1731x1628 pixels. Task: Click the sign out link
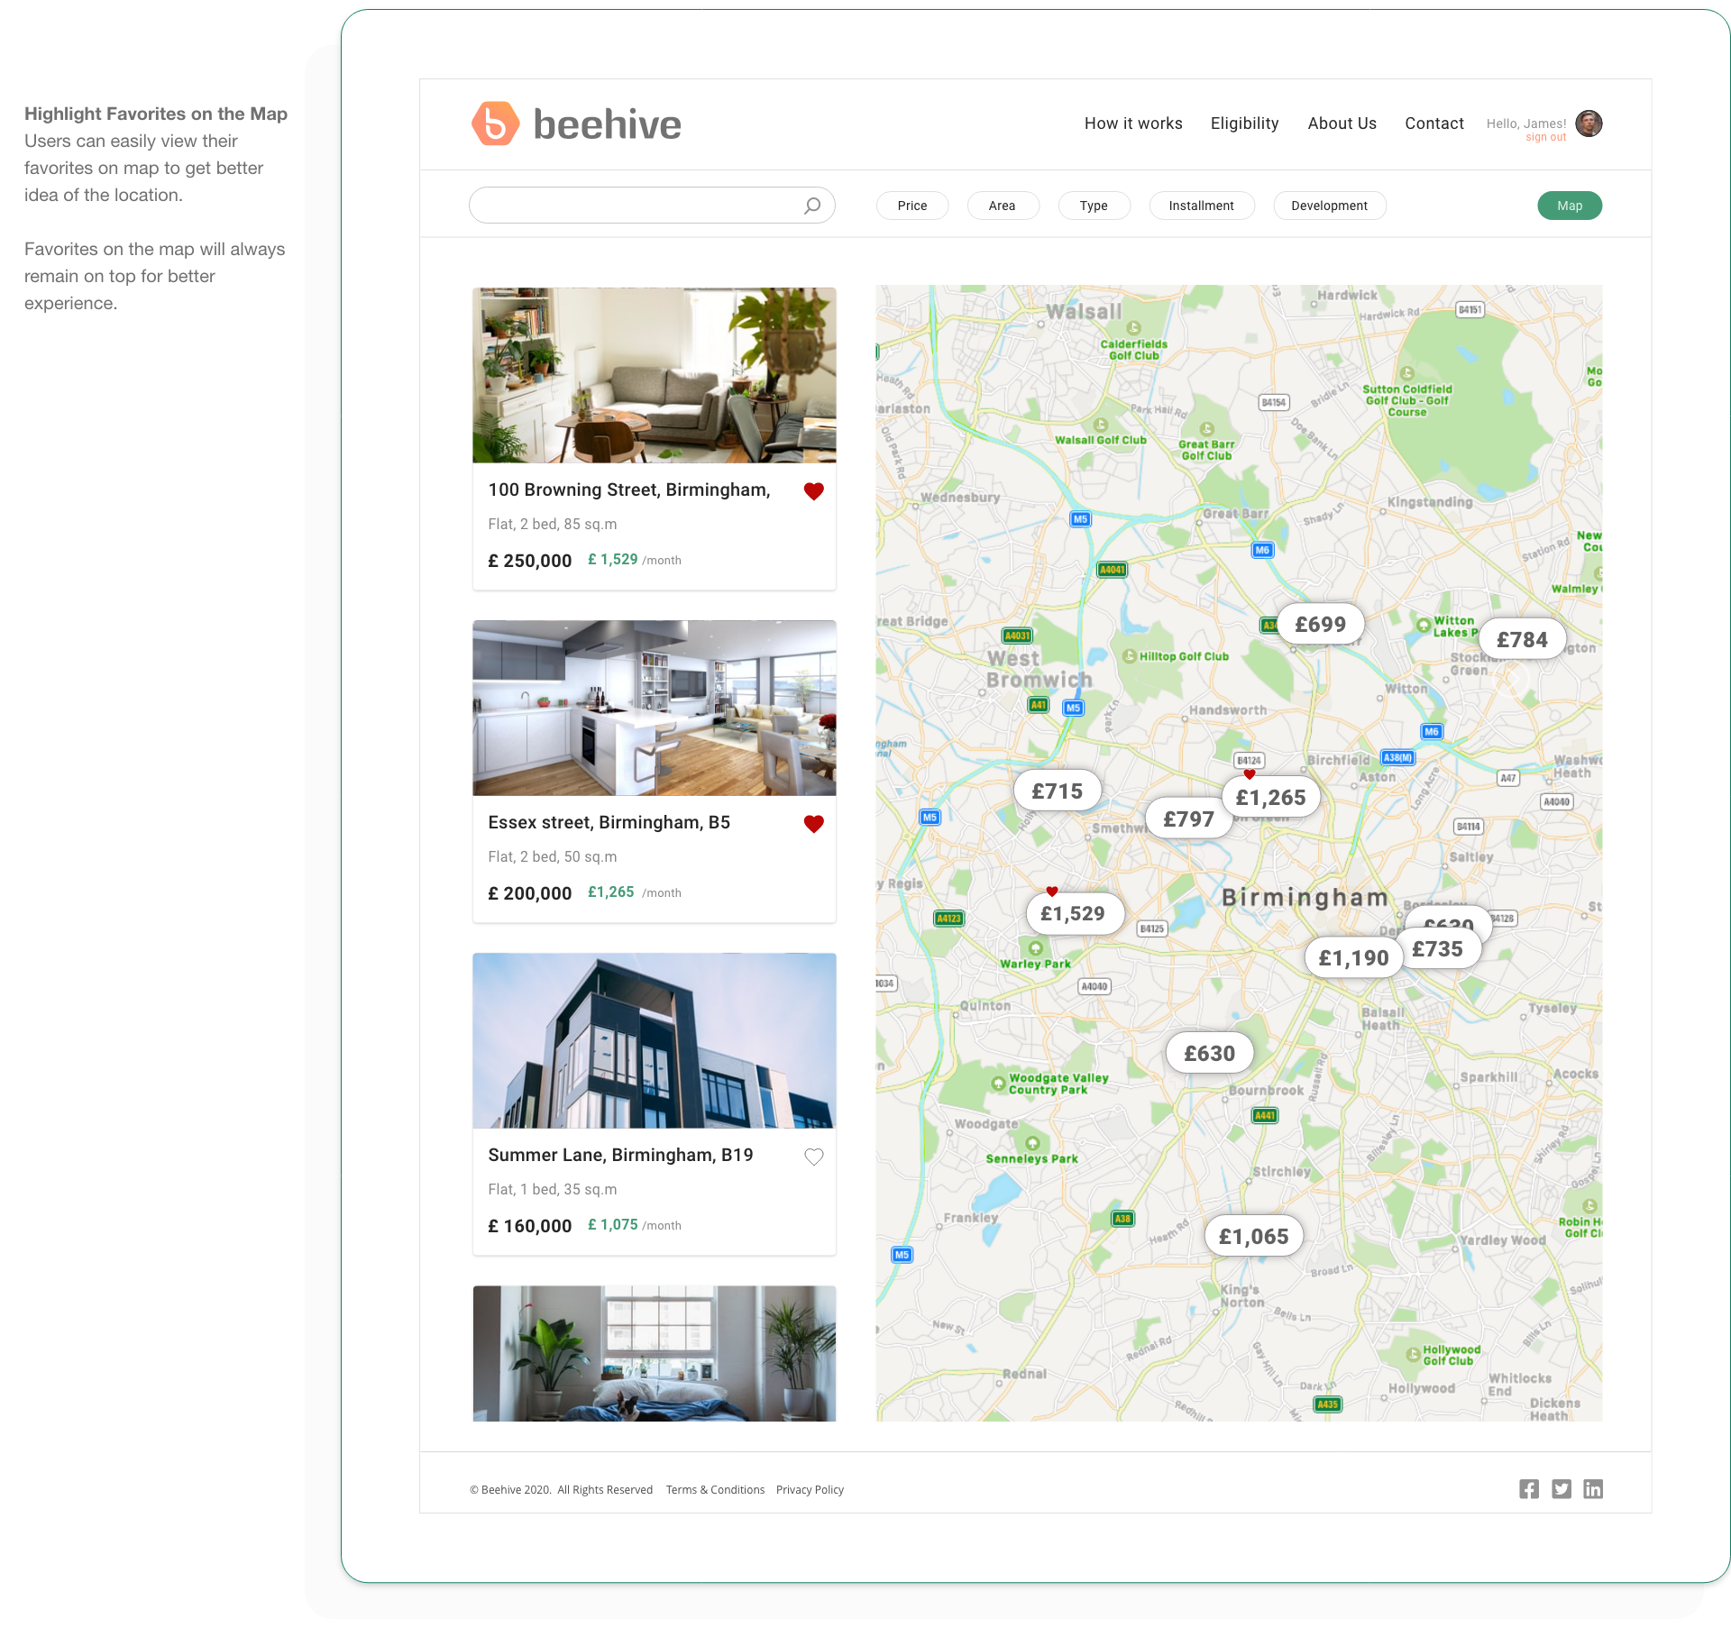1545,138
